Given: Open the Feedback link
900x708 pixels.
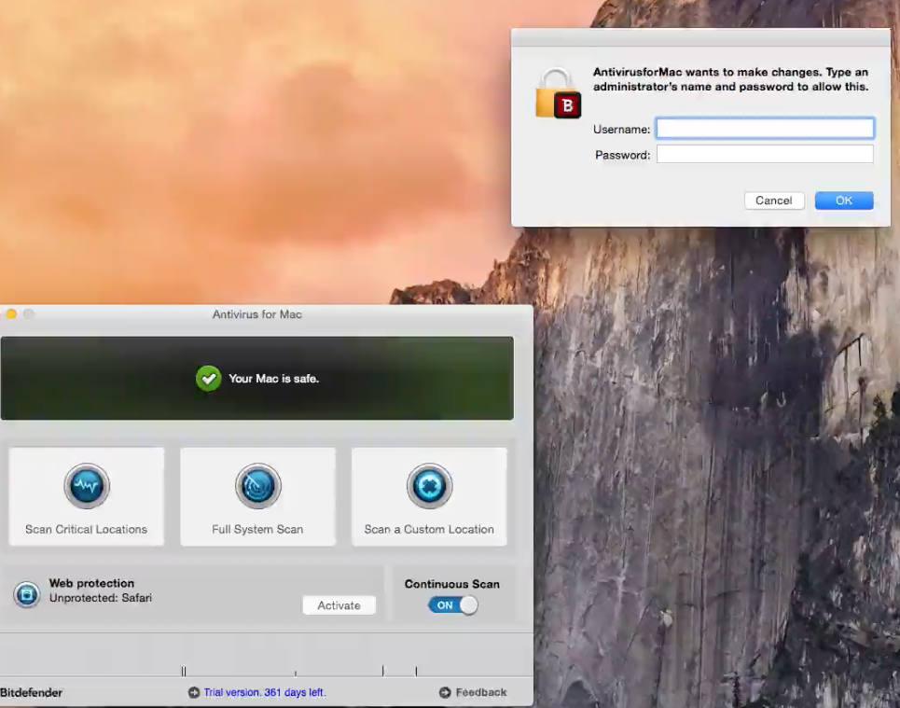Looking at the screenshot, I should coord(481,692).
